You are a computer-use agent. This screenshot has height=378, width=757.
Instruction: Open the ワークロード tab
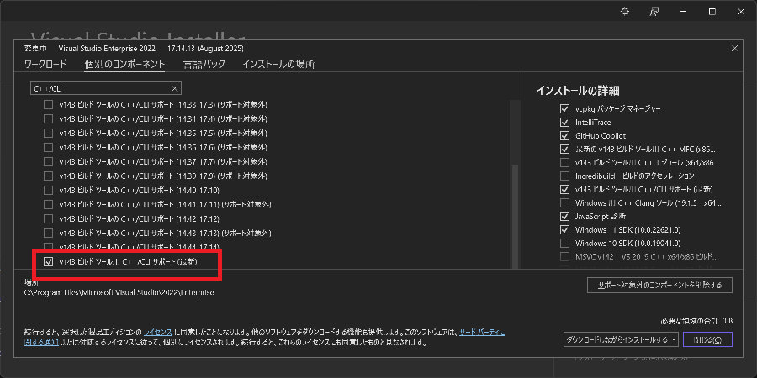[x=45, y=64]
